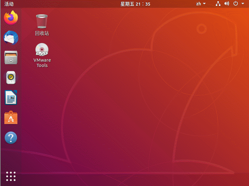This screenshot has height=186, width=249.
Task: Open the Ubuntu Help application
Action: tap(11, 137)
